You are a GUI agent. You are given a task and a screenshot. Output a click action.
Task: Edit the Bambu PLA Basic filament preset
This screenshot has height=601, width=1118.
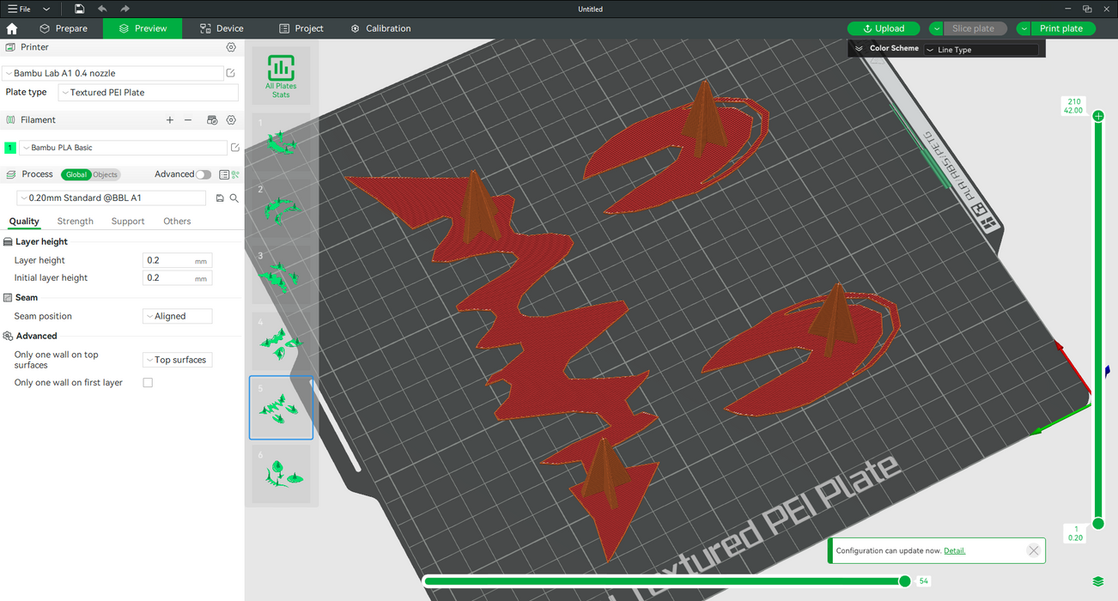pyautogui.click(x=234, y=148)
